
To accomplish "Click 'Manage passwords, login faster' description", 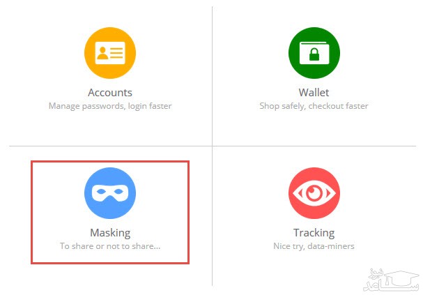I will pyautogui.click(x=110, y=106).
